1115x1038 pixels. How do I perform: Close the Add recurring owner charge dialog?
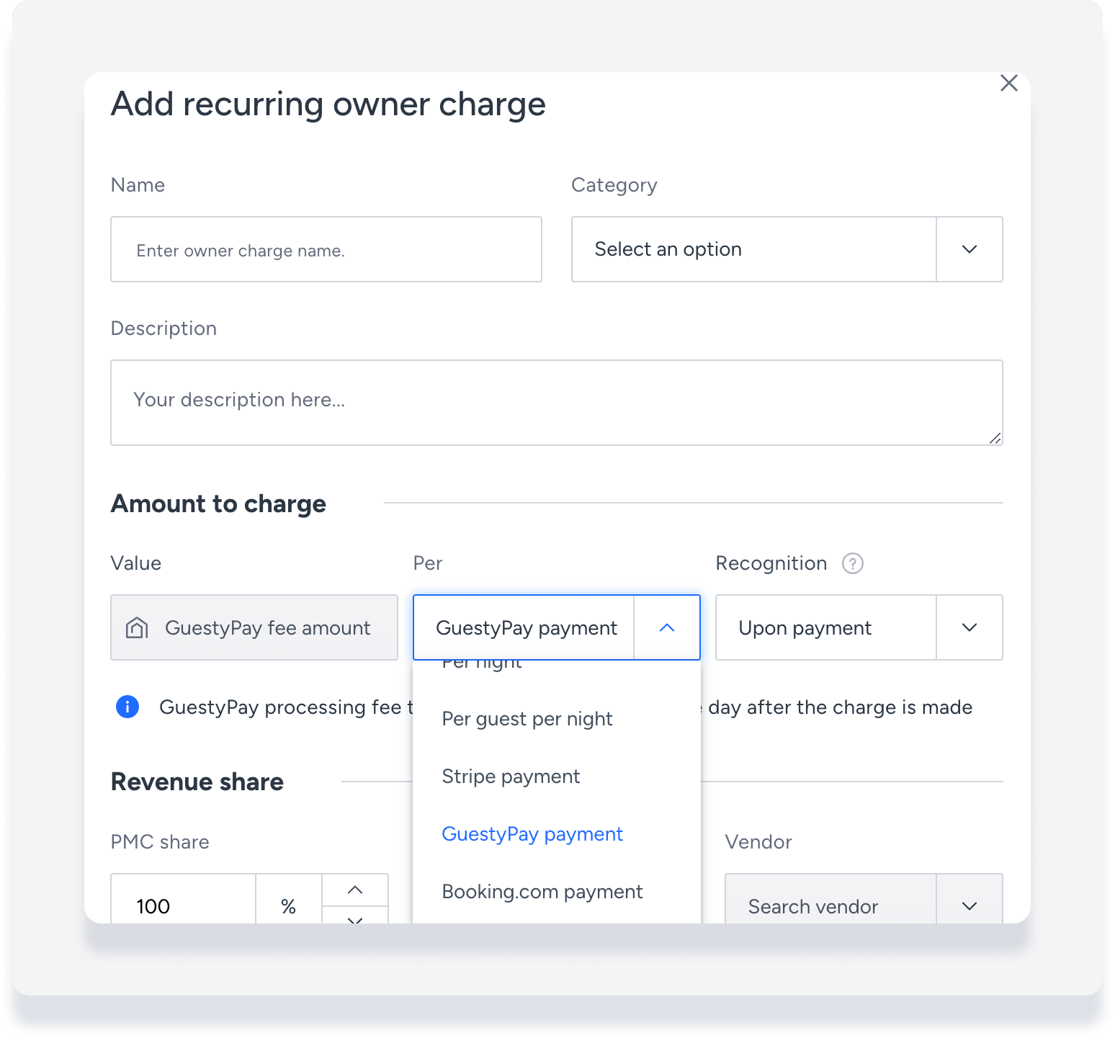tap(1008, 83)
